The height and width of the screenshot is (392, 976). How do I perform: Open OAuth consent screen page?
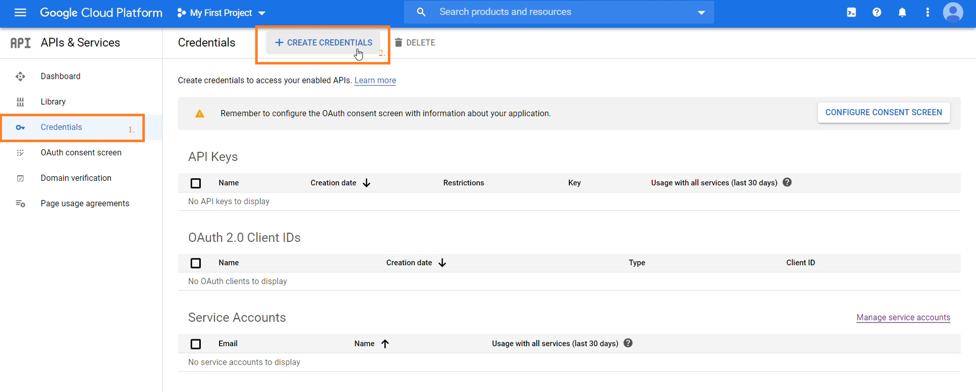[81, 152]
